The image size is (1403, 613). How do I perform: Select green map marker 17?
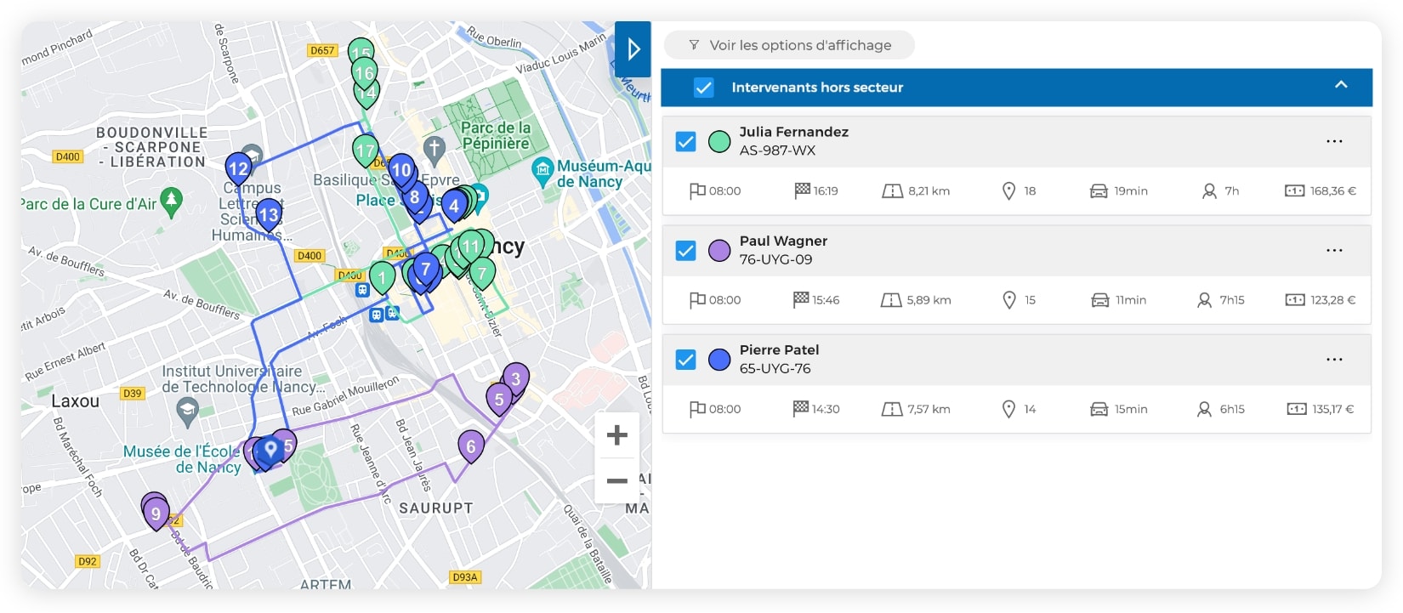tap(366, 151)
